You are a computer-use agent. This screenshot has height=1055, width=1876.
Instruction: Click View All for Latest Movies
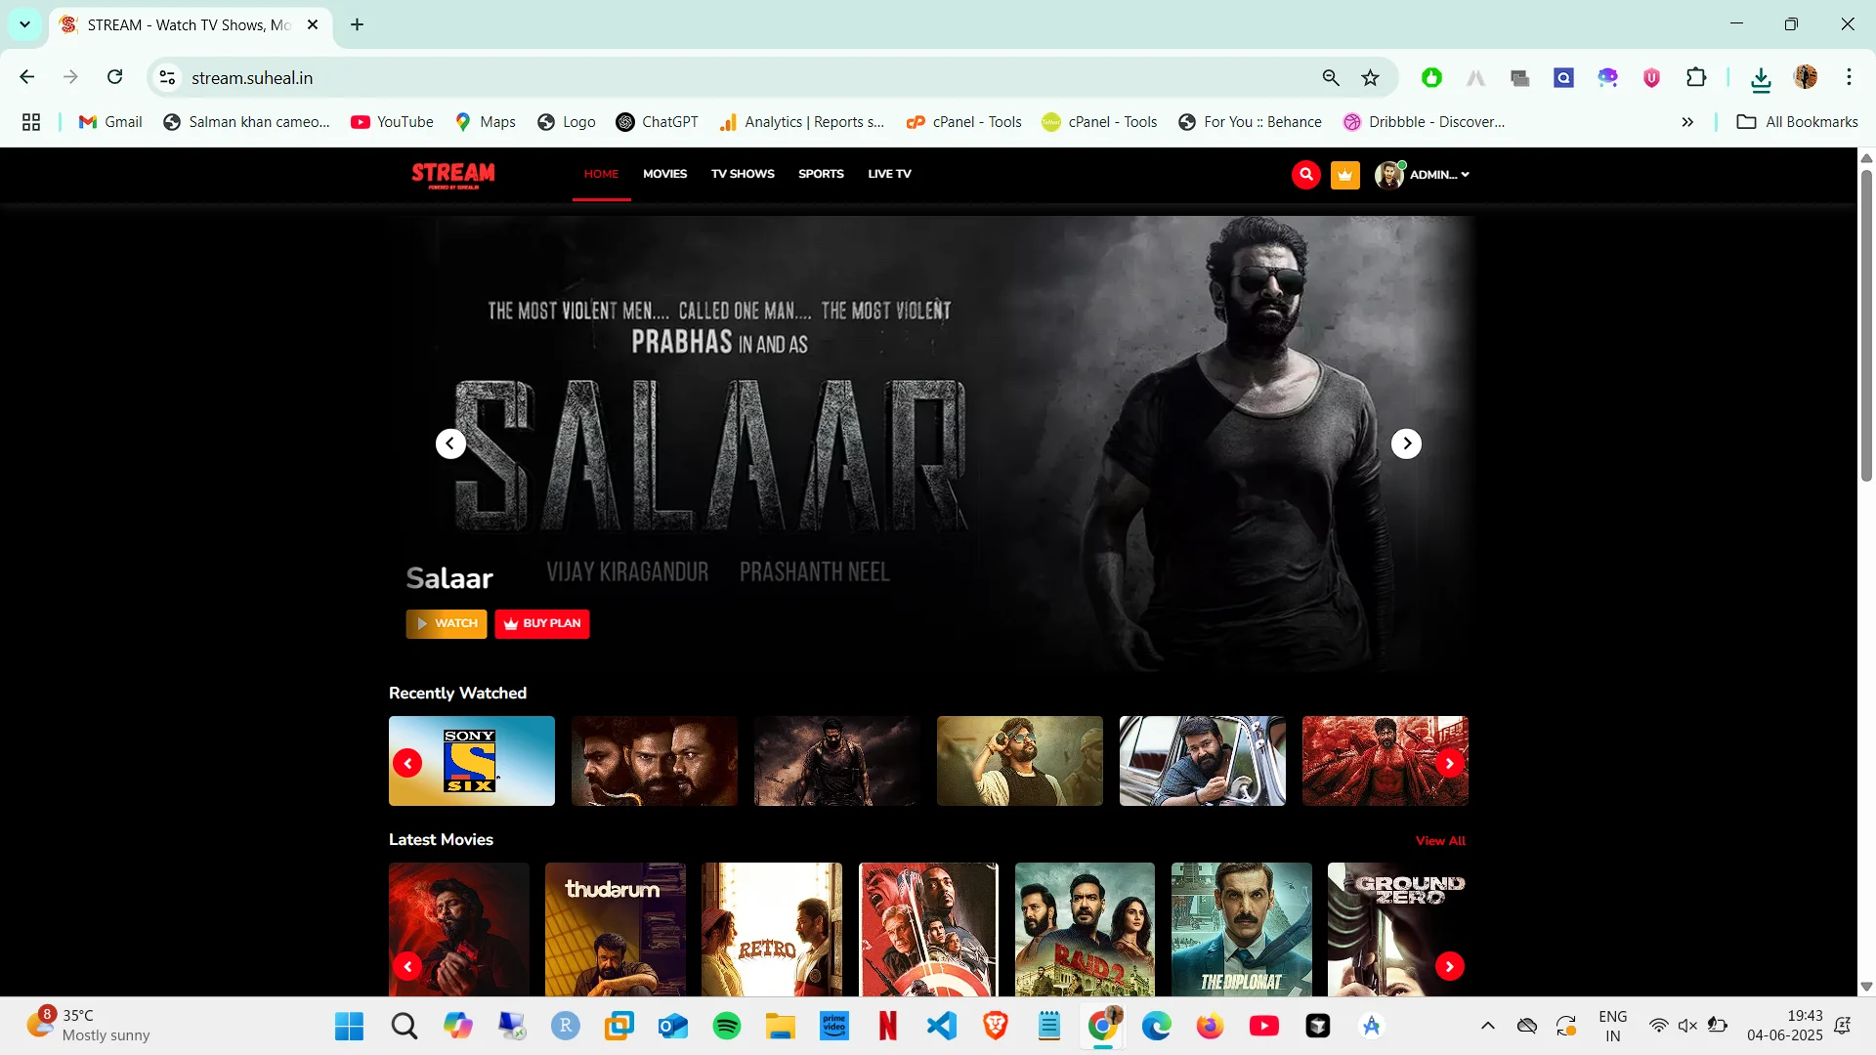click(1440, 841)
